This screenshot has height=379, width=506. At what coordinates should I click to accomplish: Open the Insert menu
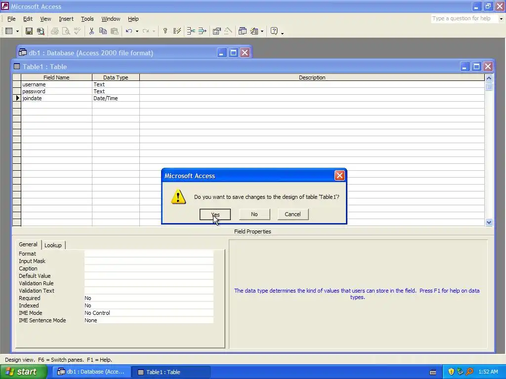(66, 19)
